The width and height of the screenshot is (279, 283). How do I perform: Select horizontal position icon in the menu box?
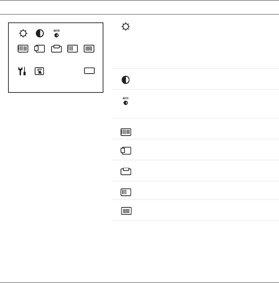pos(40,49)
